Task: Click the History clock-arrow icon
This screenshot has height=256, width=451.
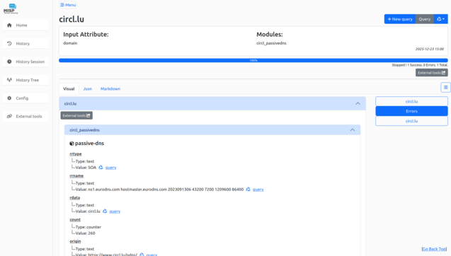Action: pyautogui.click(x=9, y=43)
